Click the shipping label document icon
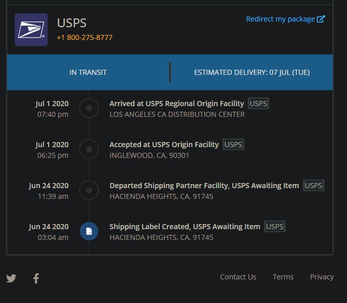This screenshot has width=347, height=303. [x=89, y=231]
